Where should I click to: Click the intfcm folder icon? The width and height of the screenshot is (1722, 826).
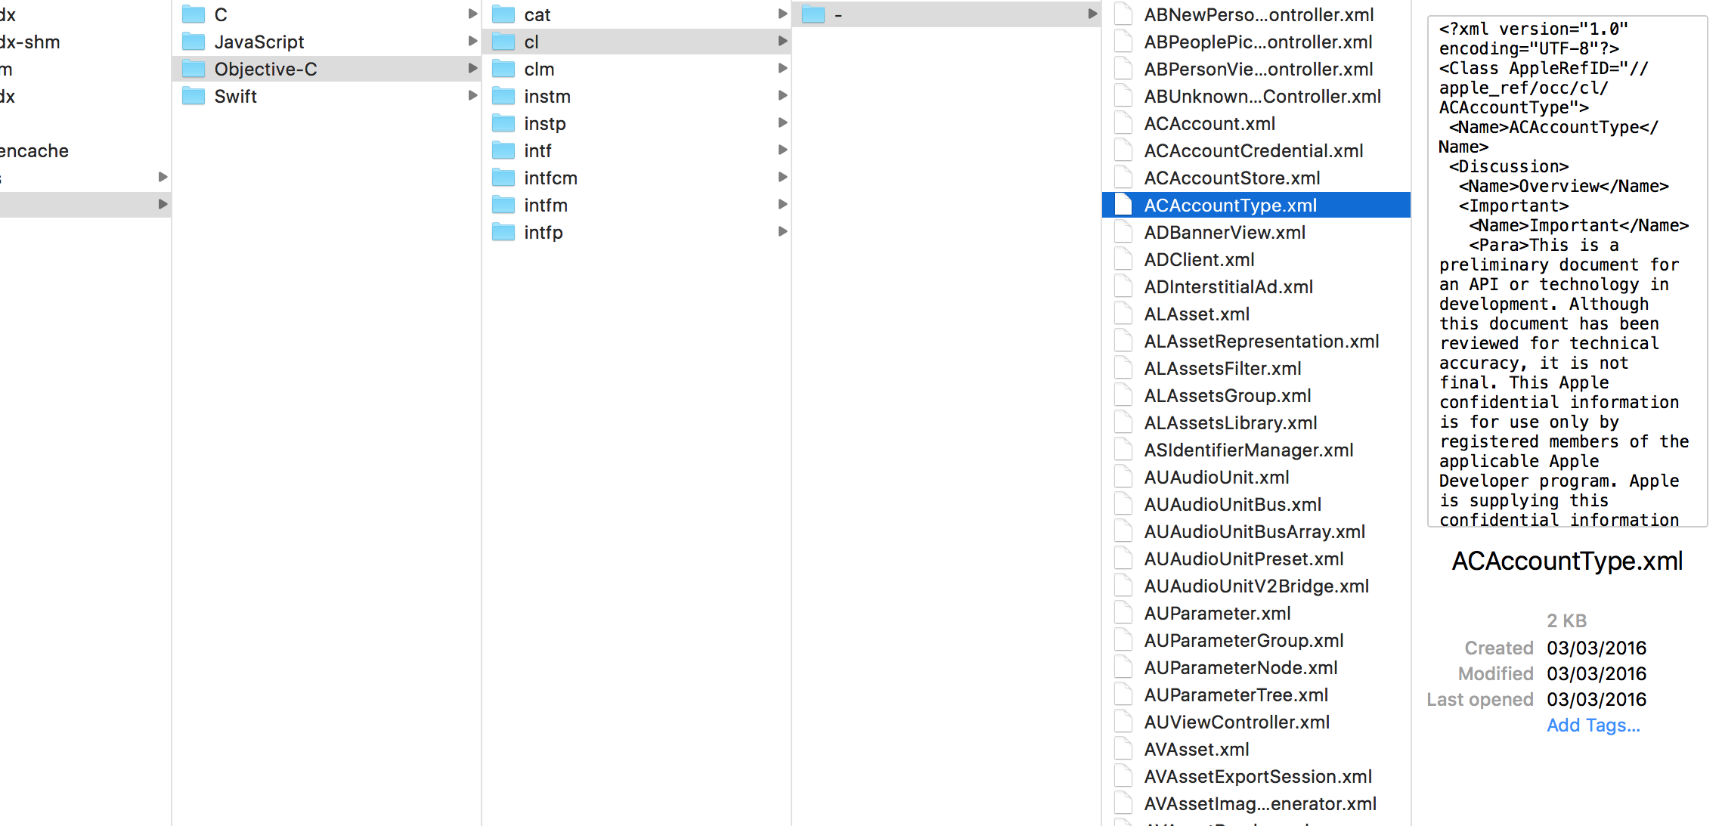503,178
